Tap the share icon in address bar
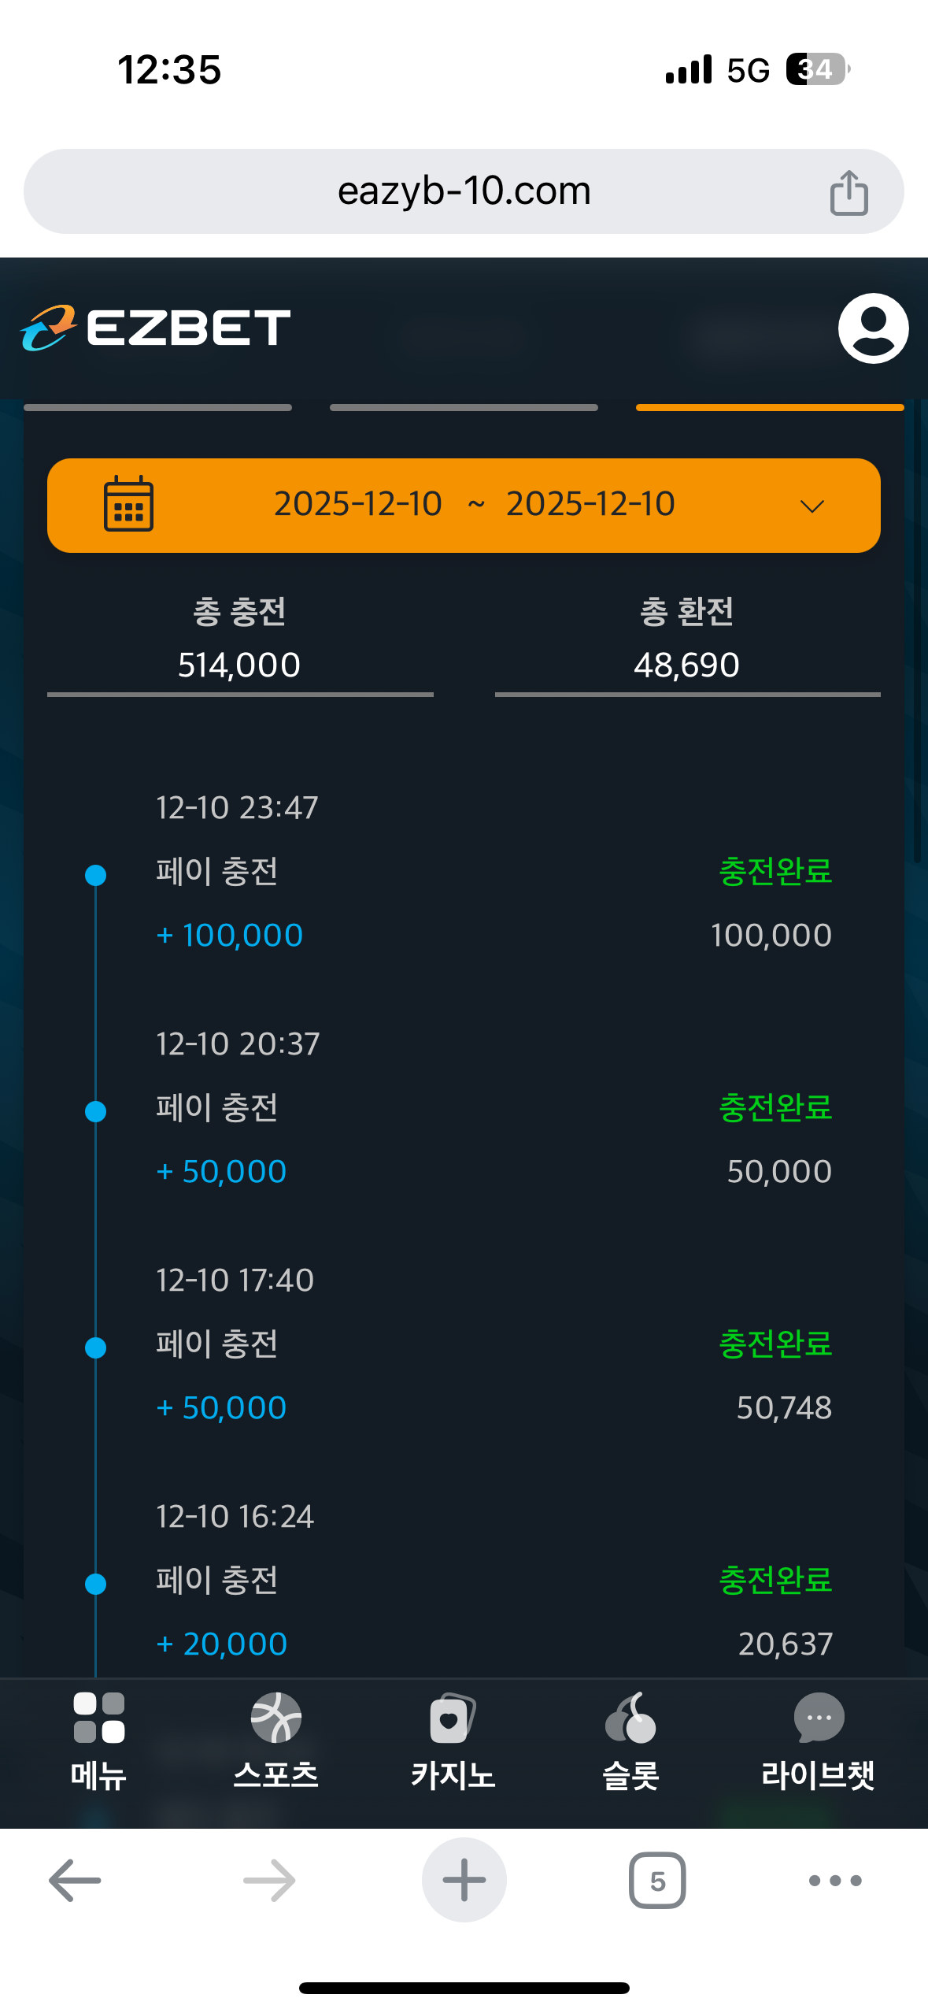 pos(849,192)
